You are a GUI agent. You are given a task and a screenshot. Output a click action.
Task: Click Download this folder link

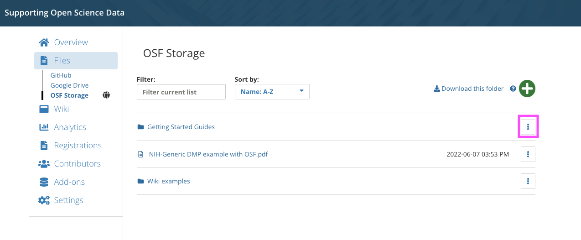click(x=468, y=89)
